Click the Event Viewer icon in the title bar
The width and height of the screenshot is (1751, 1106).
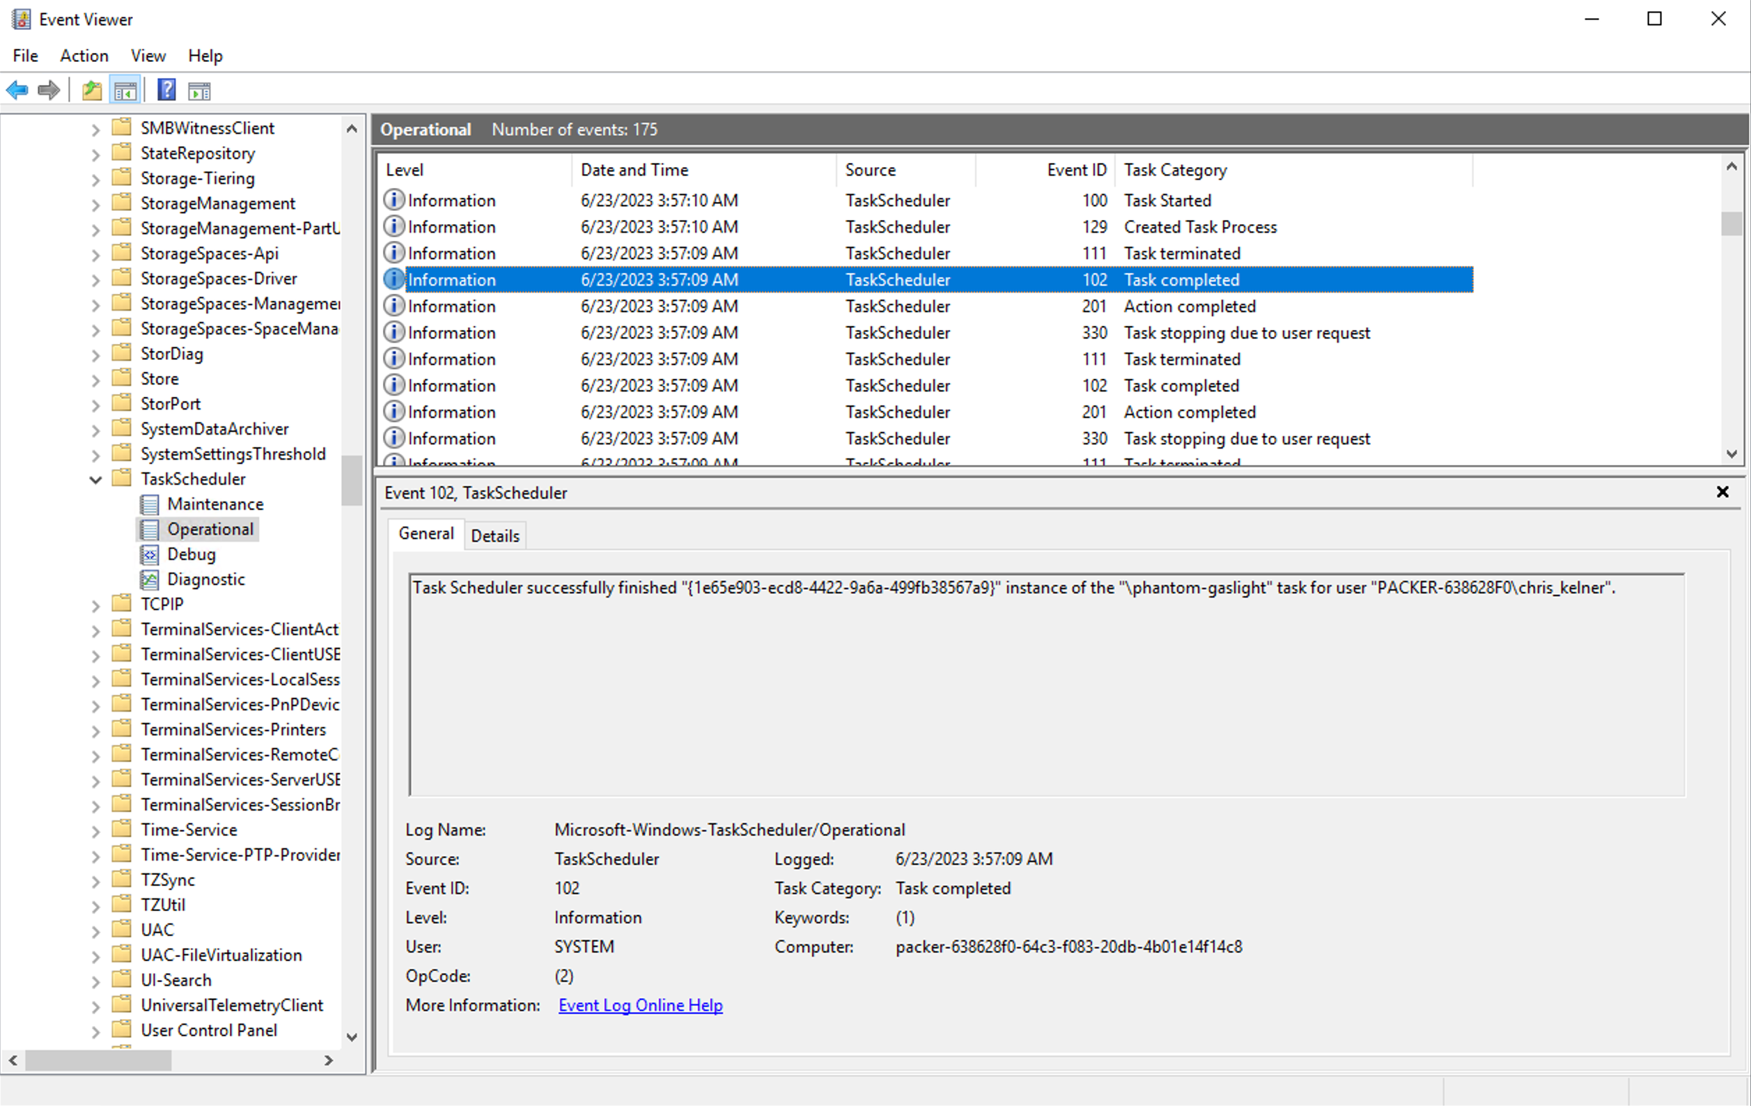pyautogui.click(x=21, y=19)
